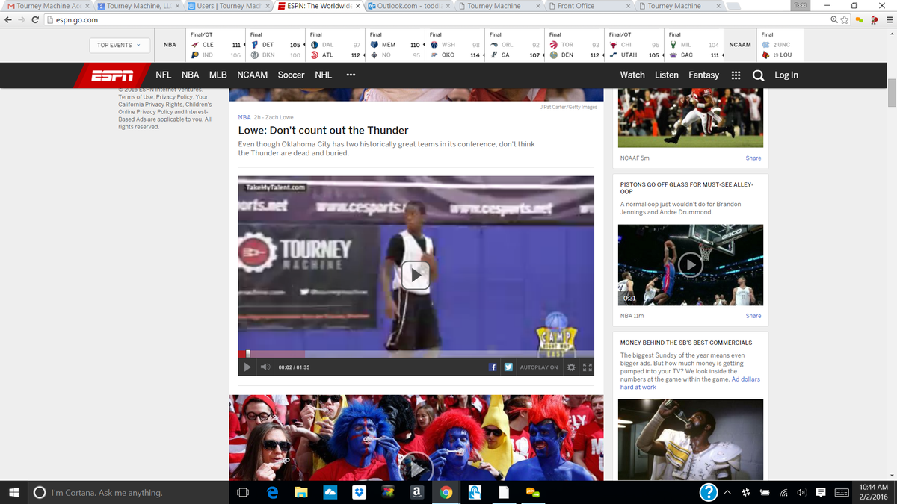Switch to the Front Office browser tab

click(589, 6)
